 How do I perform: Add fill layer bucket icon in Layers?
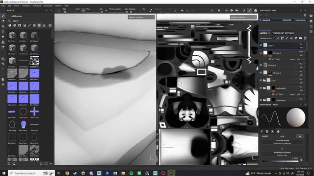pyautogui.click(x=291, y=38)
